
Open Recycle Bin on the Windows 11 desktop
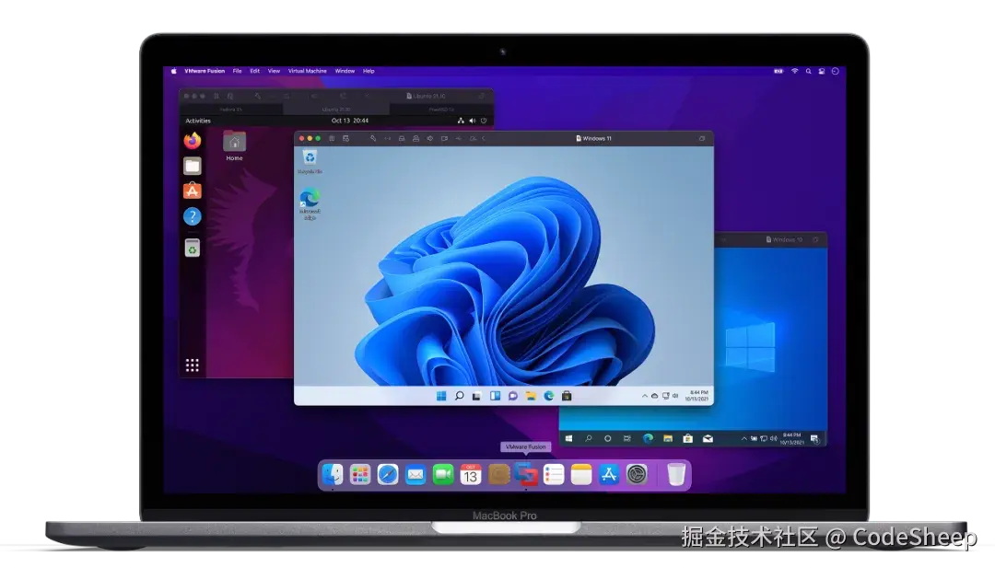tap(310, 161)
